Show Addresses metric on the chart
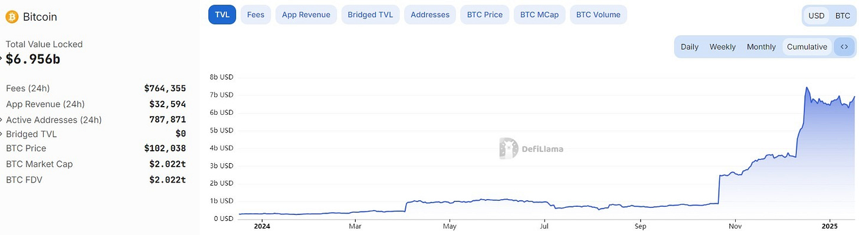Image resolution: width=859 pixels, height=235 pixels. point(430,15)
